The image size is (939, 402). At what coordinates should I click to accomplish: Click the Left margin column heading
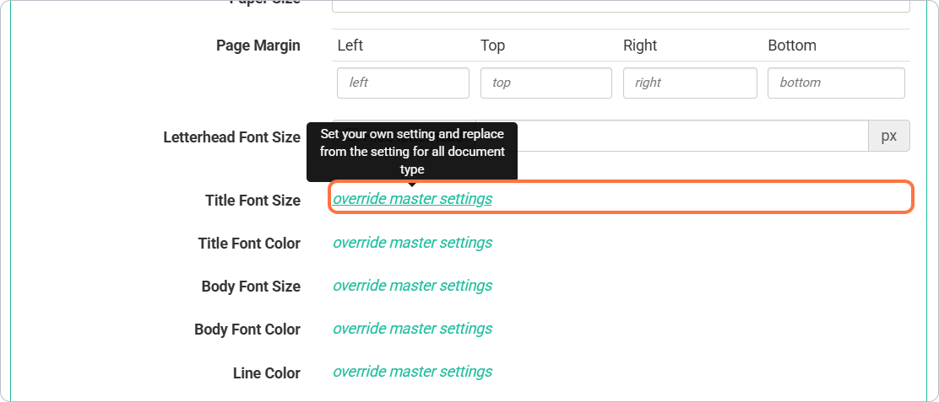(x=350, y=46)
